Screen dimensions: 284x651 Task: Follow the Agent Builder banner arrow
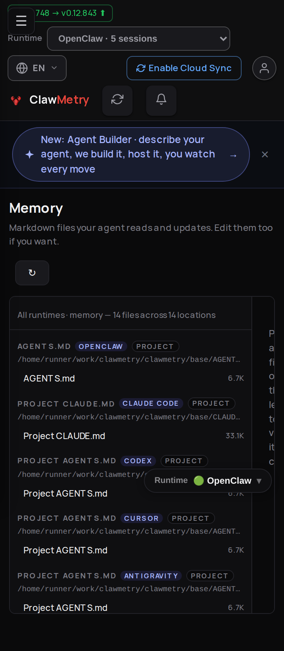tap(233, 155)
